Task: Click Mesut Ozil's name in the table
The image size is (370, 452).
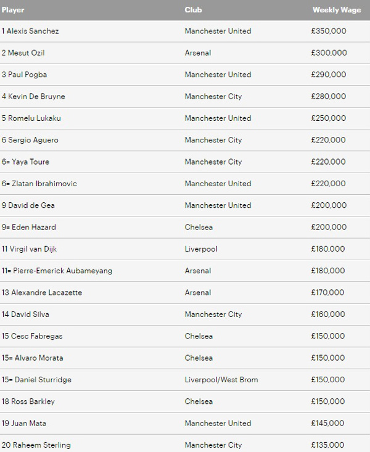Action: point(26,53)
